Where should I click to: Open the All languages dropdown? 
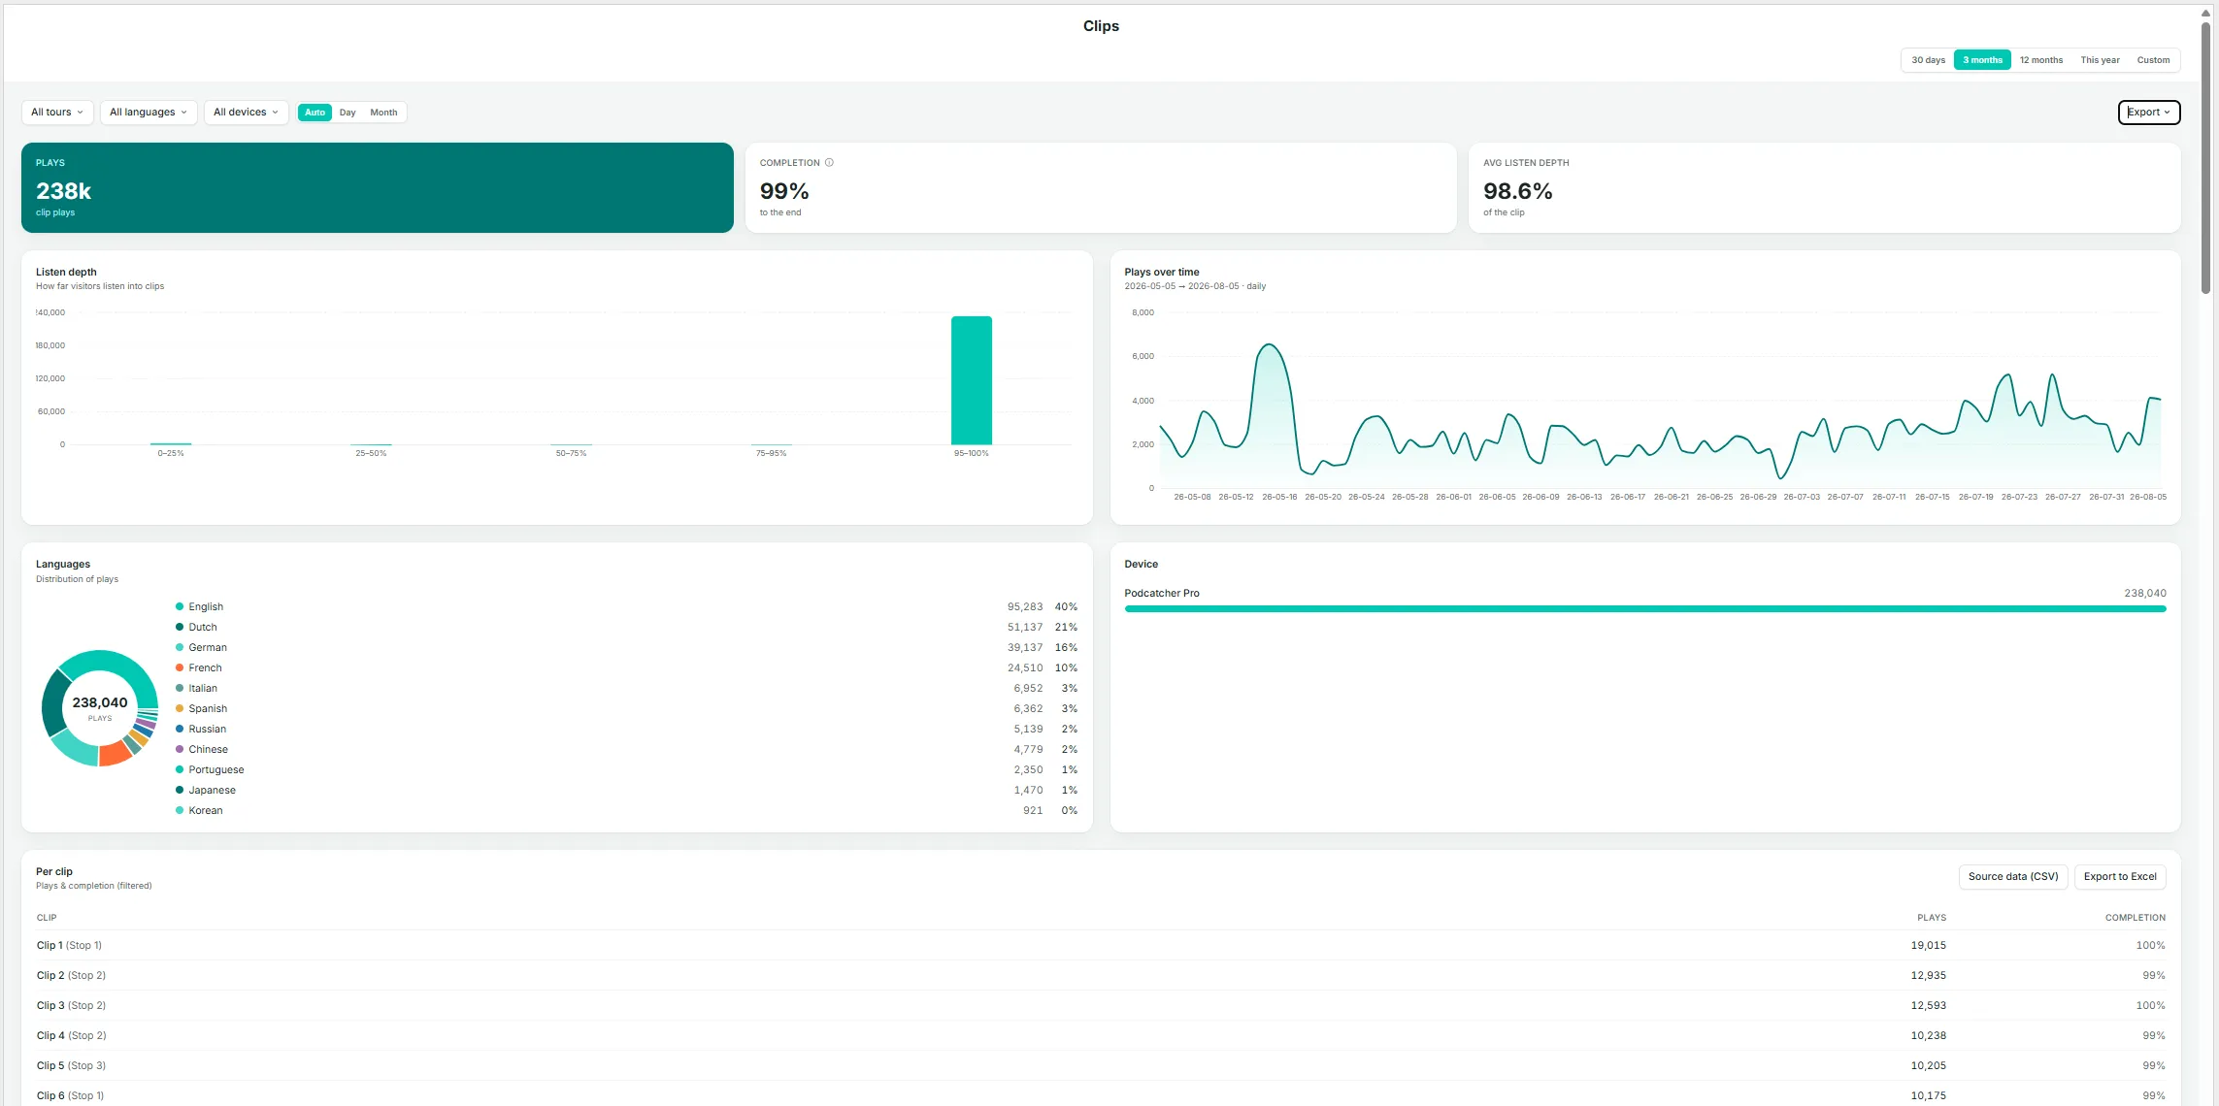(x=149, y=113)
